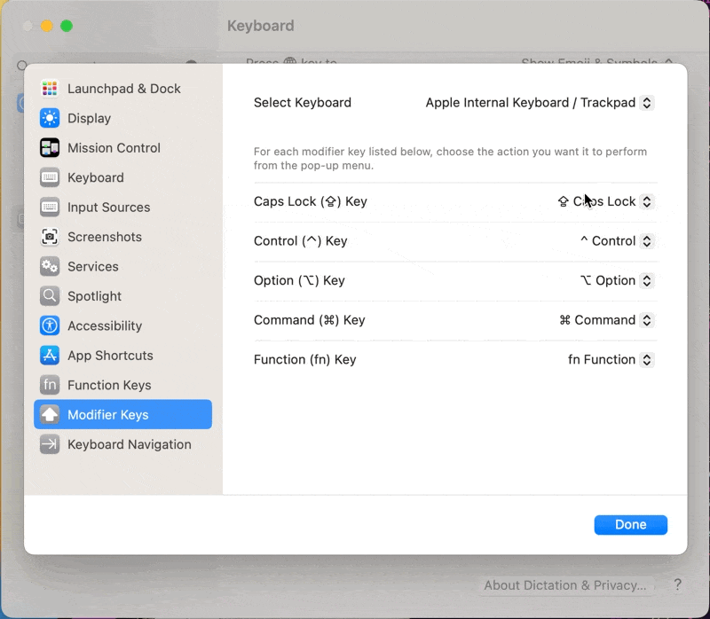
Task: Go to Input Sources section
Action: click(108, 208)
